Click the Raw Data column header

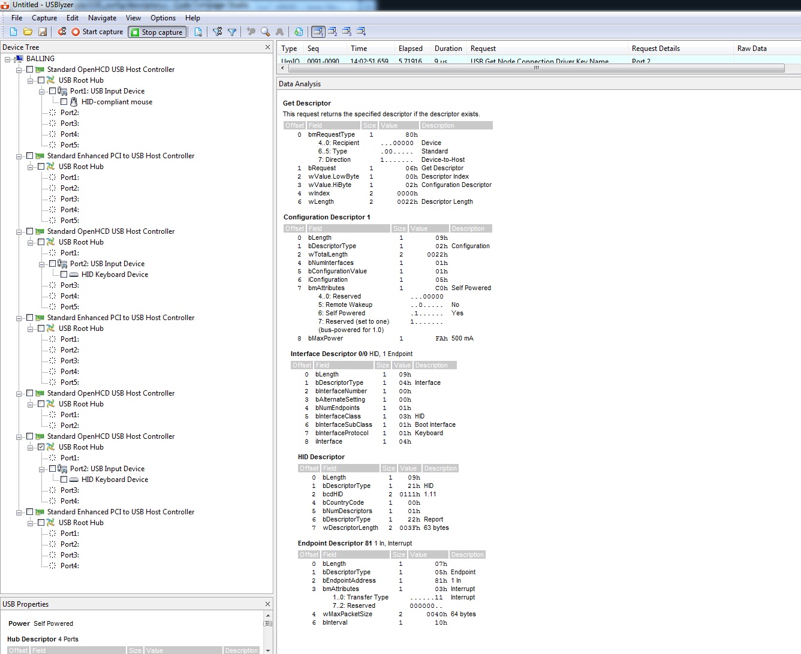pyautogui.click(x=767, y=49)
